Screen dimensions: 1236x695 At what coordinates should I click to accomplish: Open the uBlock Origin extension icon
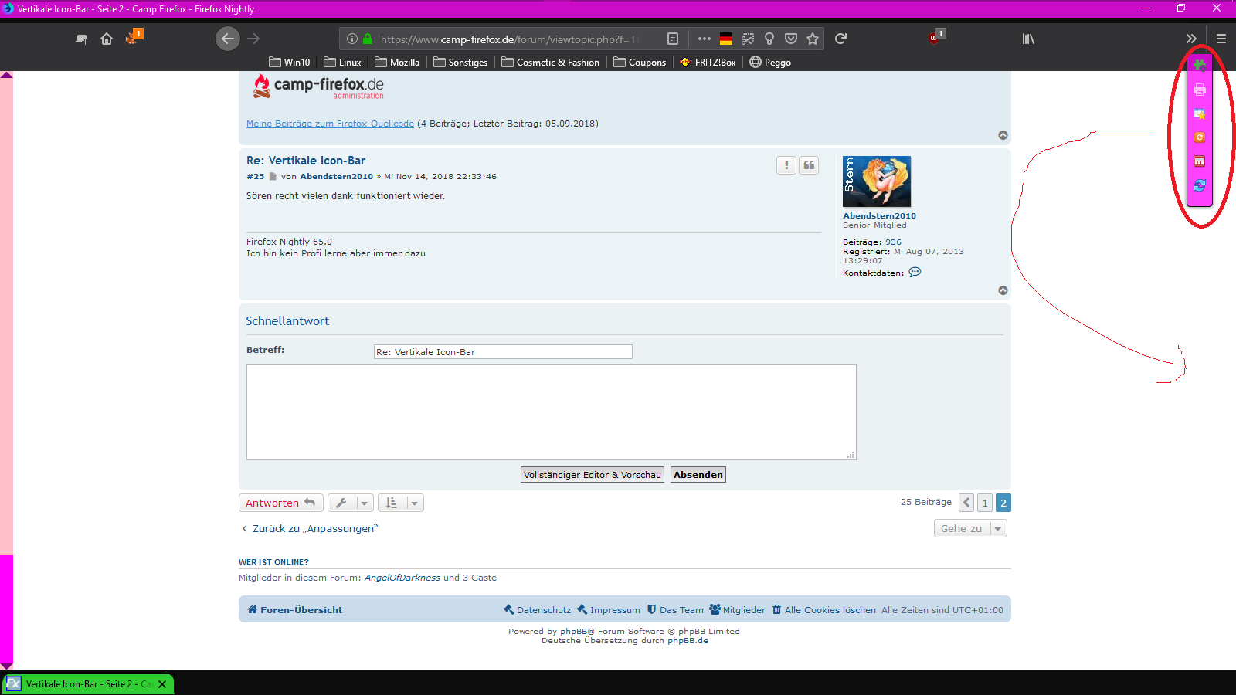click(x=935, y=37)
